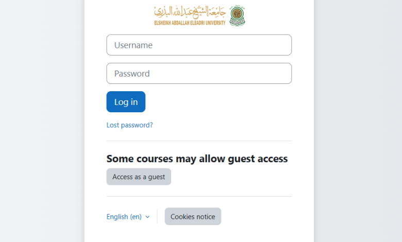Viewport: 402px width, 242px height.
Task: Click the divider line above the language selector
Action: 199,196
